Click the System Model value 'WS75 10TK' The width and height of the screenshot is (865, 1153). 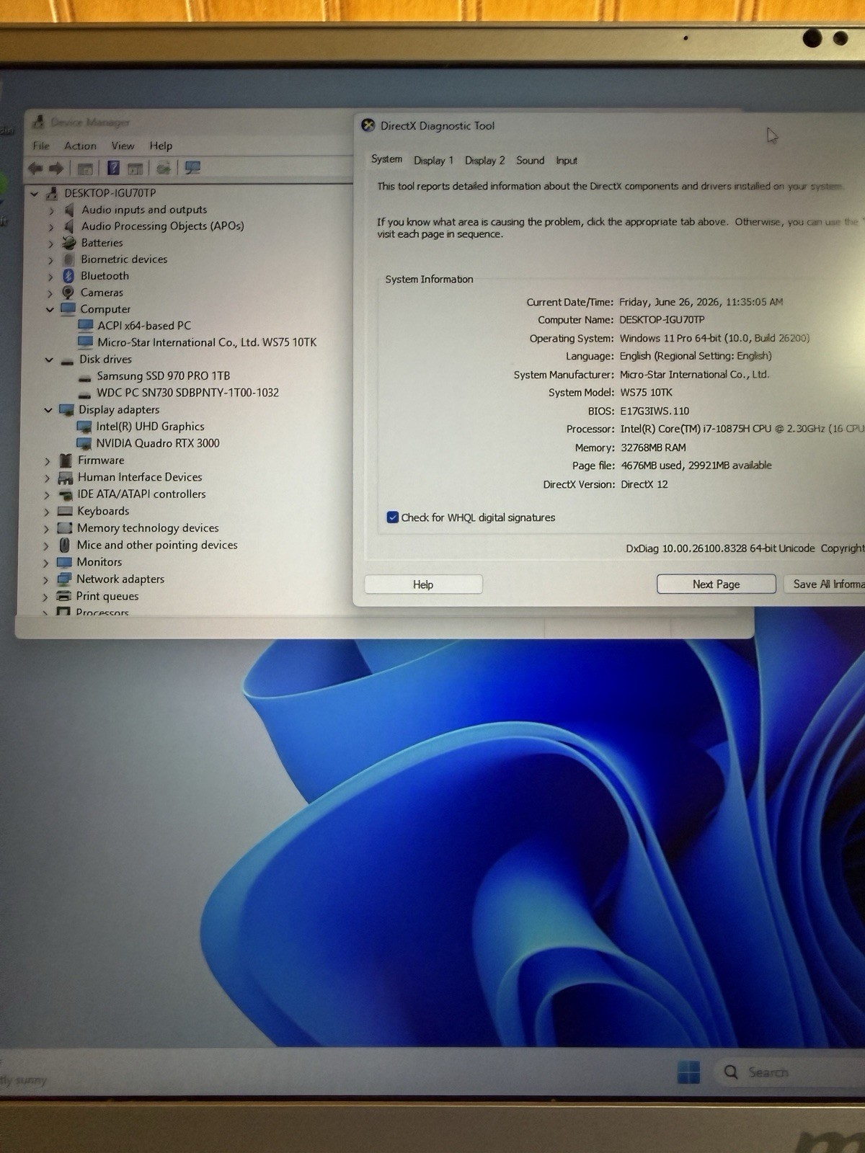coord(646,393)
